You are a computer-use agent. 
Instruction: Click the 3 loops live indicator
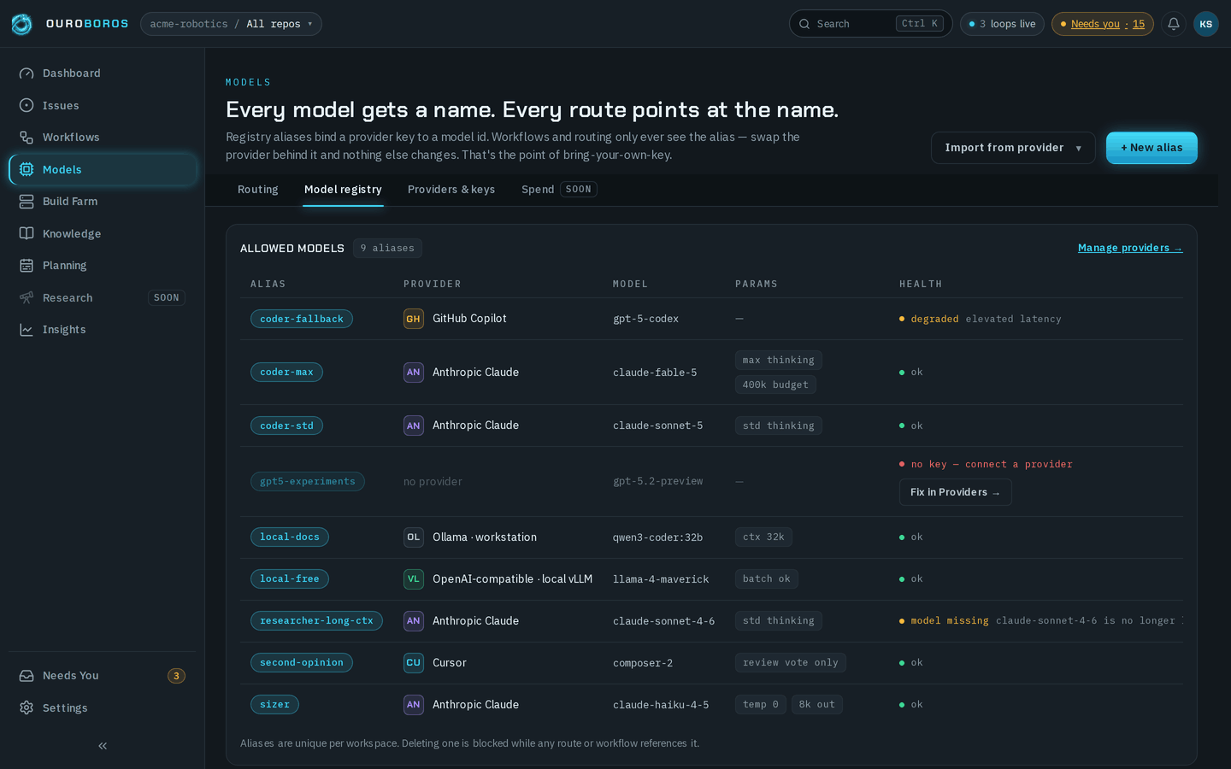tap(1002, 24)
